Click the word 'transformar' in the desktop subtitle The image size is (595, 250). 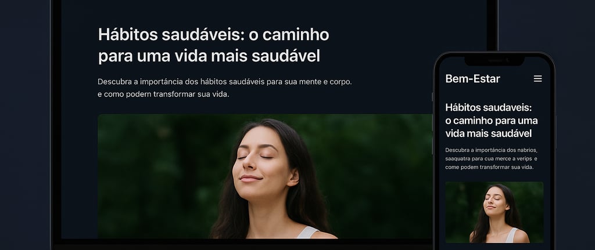pyautogui.click(x=174, y=95)
